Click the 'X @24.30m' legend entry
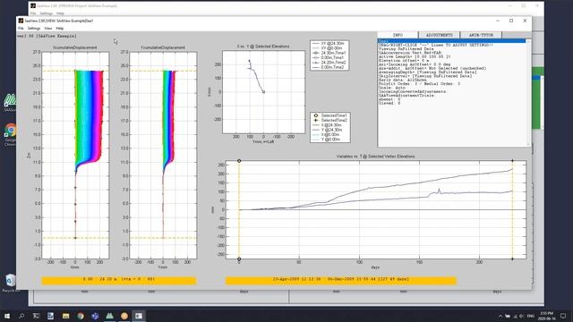573x322 pixels. [328, 125]
